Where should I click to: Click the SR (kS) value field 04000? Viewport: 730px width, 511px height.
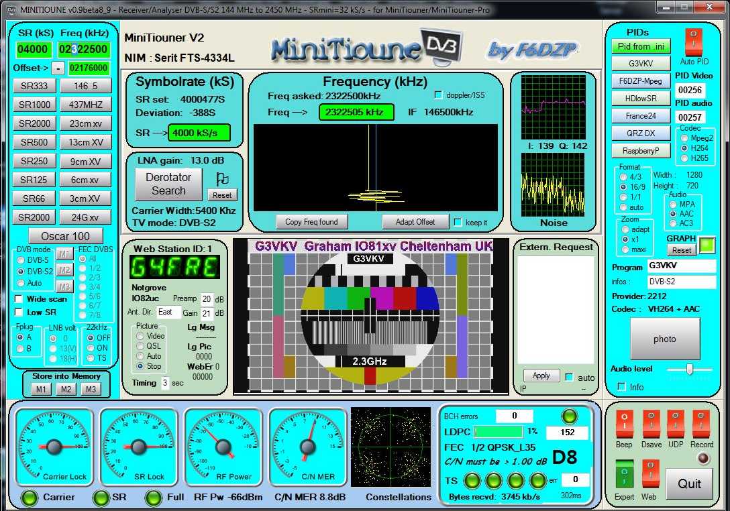pyautogui.click(x=33, y=50)
